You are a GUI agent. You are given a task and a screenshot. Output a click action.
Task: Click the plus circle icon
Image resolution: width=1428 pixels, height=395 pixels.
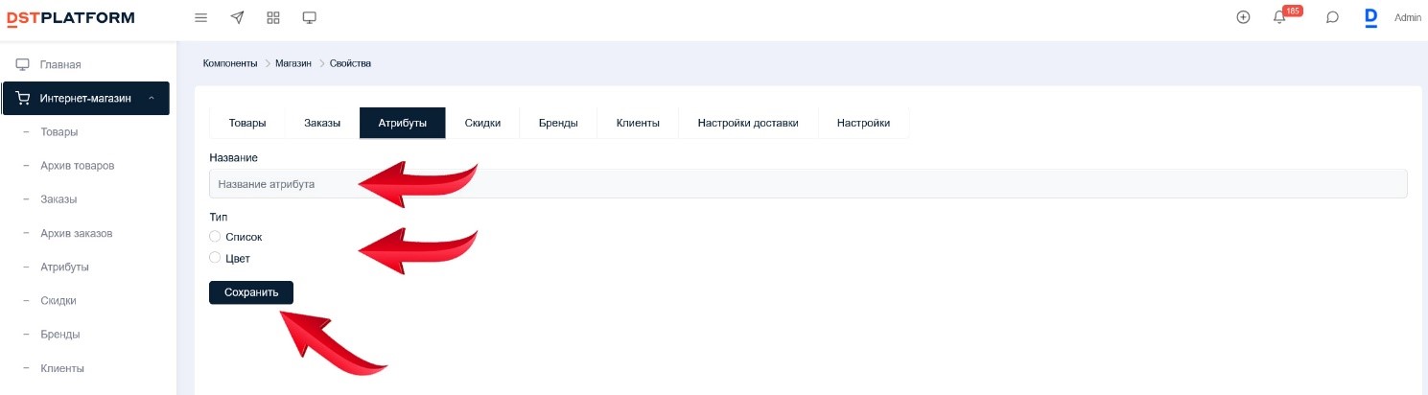point(1243,17)
